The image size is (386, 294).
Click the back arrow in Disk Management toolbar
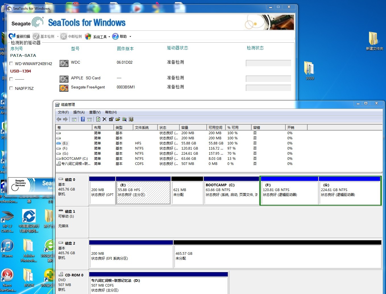[x=59, y=119]
